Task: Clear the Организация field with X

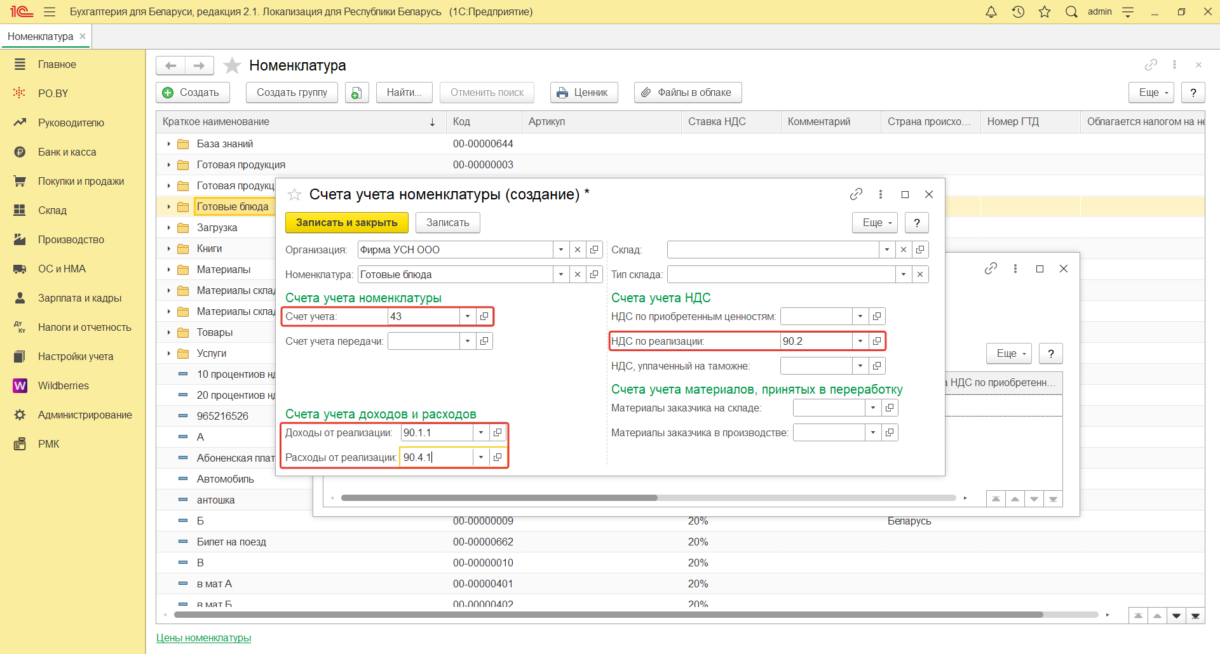Action: pyautogui.click(x=578, y=250)
